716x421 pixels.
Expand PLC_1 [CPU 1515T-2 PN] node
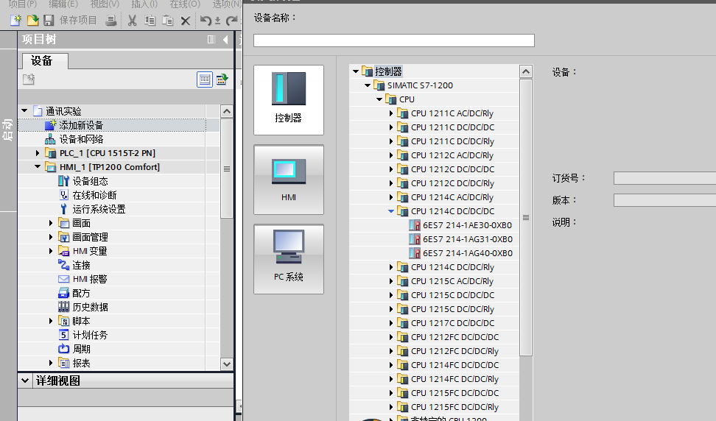coord(38,153)
